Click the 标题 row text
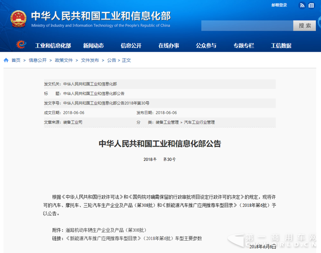This screenshot has width=321, height=253. (84, 93)
